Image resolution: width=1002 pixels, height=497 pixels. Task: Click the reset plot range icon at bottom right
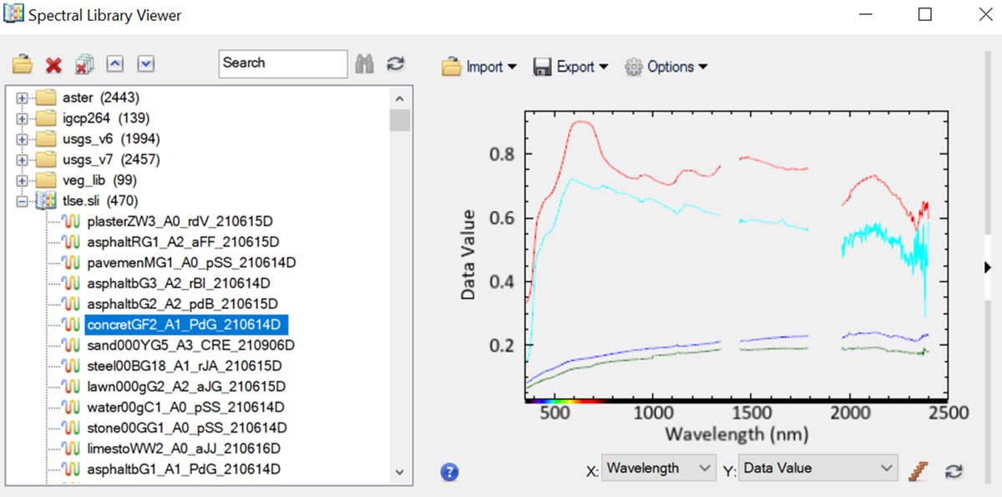(x=953, y=471)
